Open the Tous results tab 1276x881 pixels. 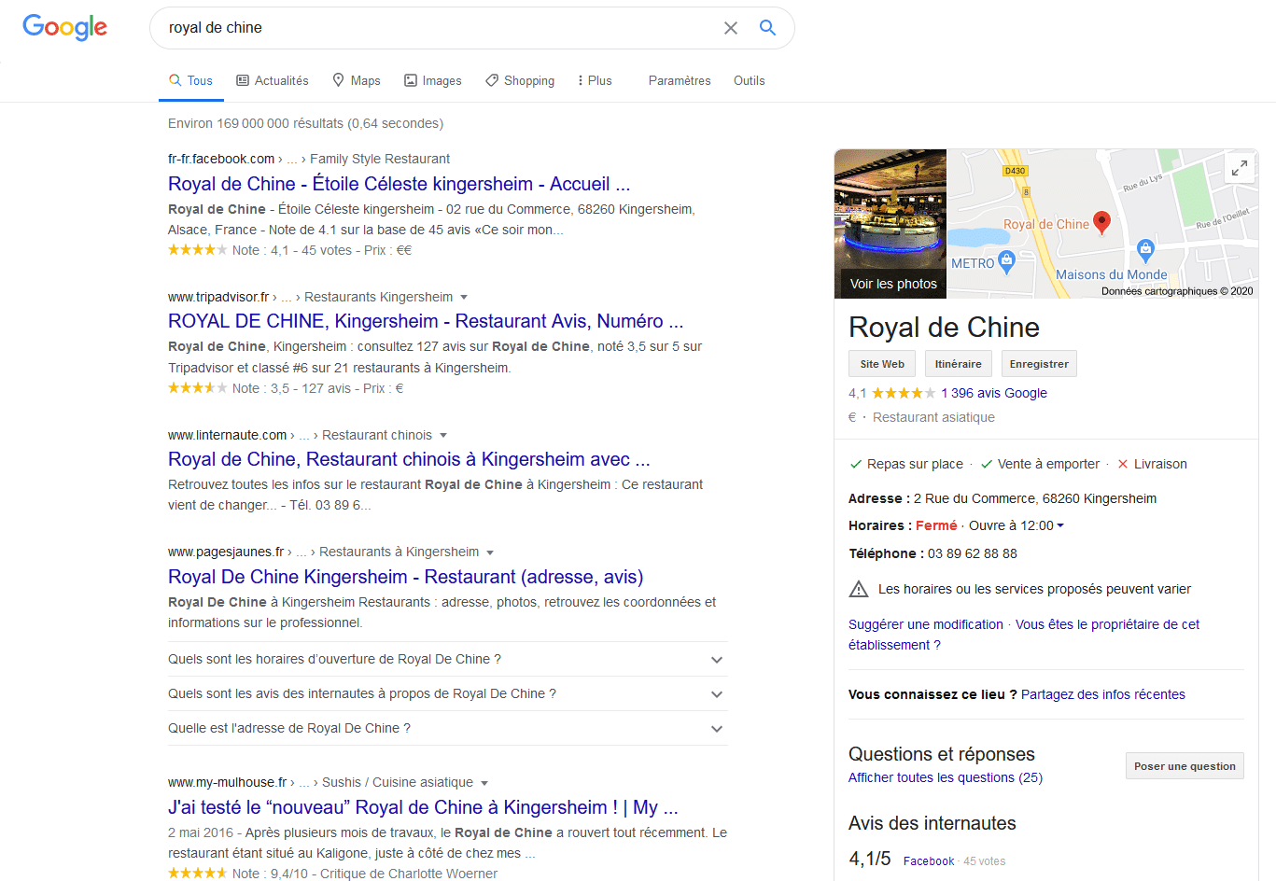190,80
